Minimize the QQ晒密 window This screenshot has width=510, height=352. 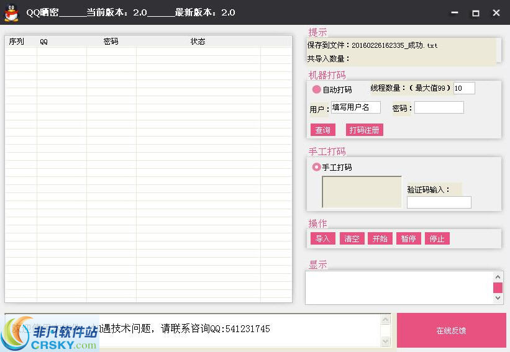[x=455, y=12]
